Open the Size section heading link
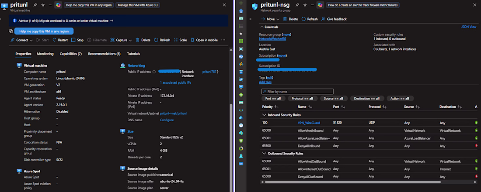Screen dimensions: 481x192 coord(130,131)
